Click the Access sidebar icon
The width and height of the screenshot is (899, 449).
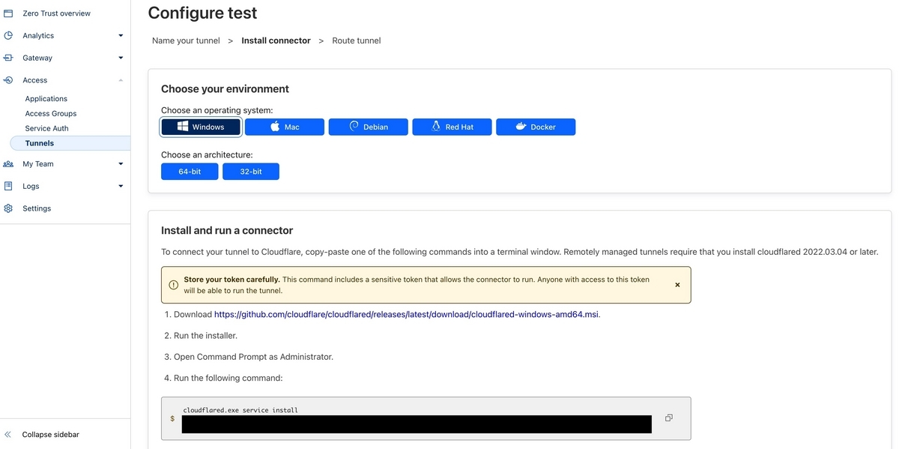coord(8,80)
